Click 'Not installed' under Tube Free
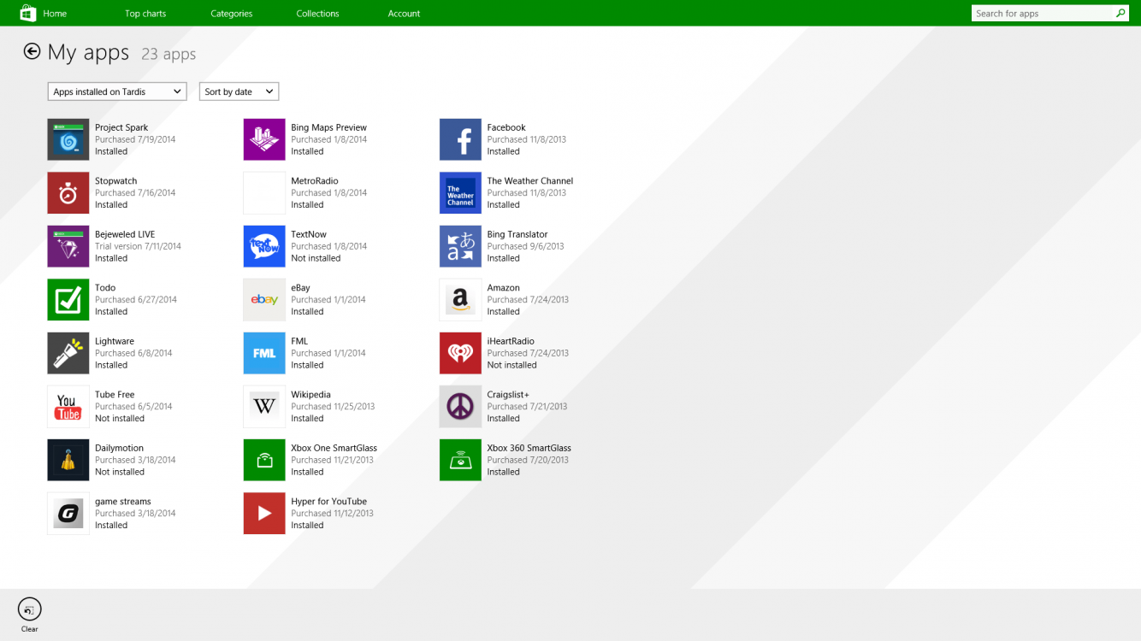The image size is (1141, 641). [120, 419]
